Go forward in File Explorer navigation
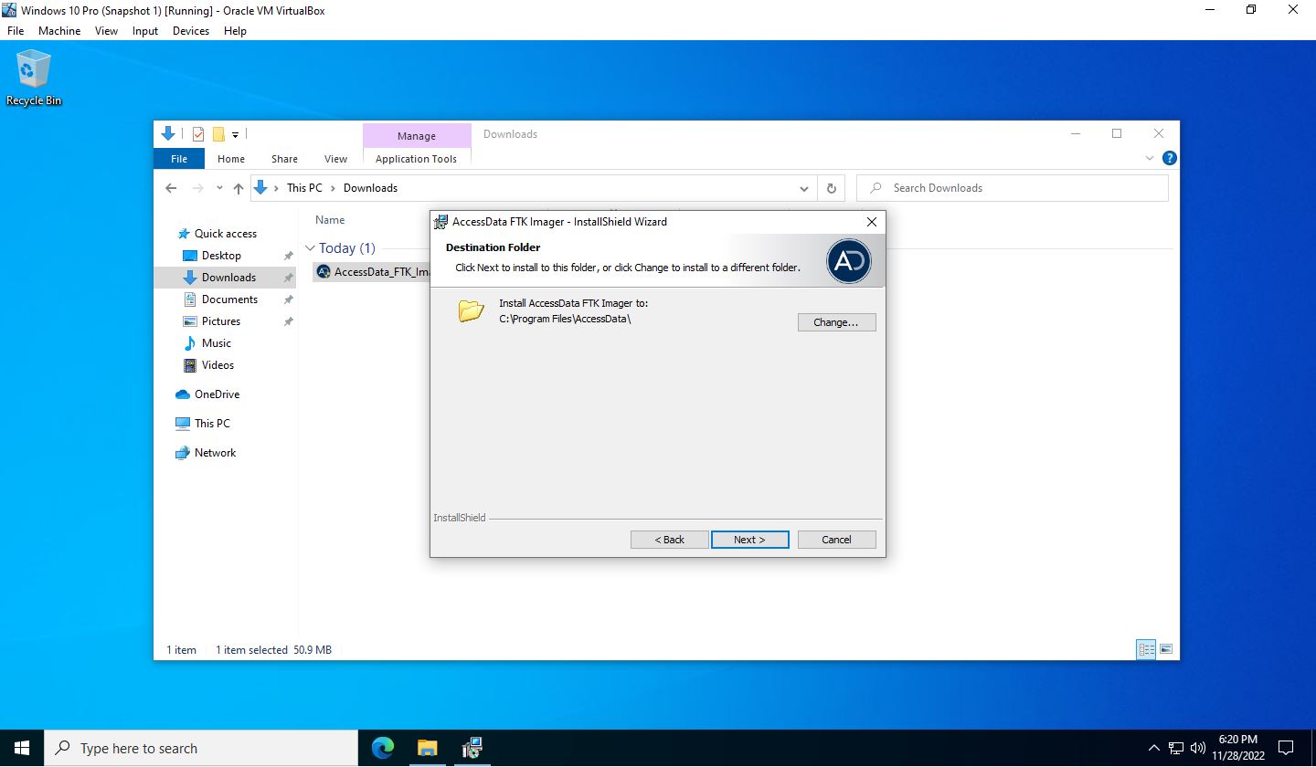 point(198,188)
